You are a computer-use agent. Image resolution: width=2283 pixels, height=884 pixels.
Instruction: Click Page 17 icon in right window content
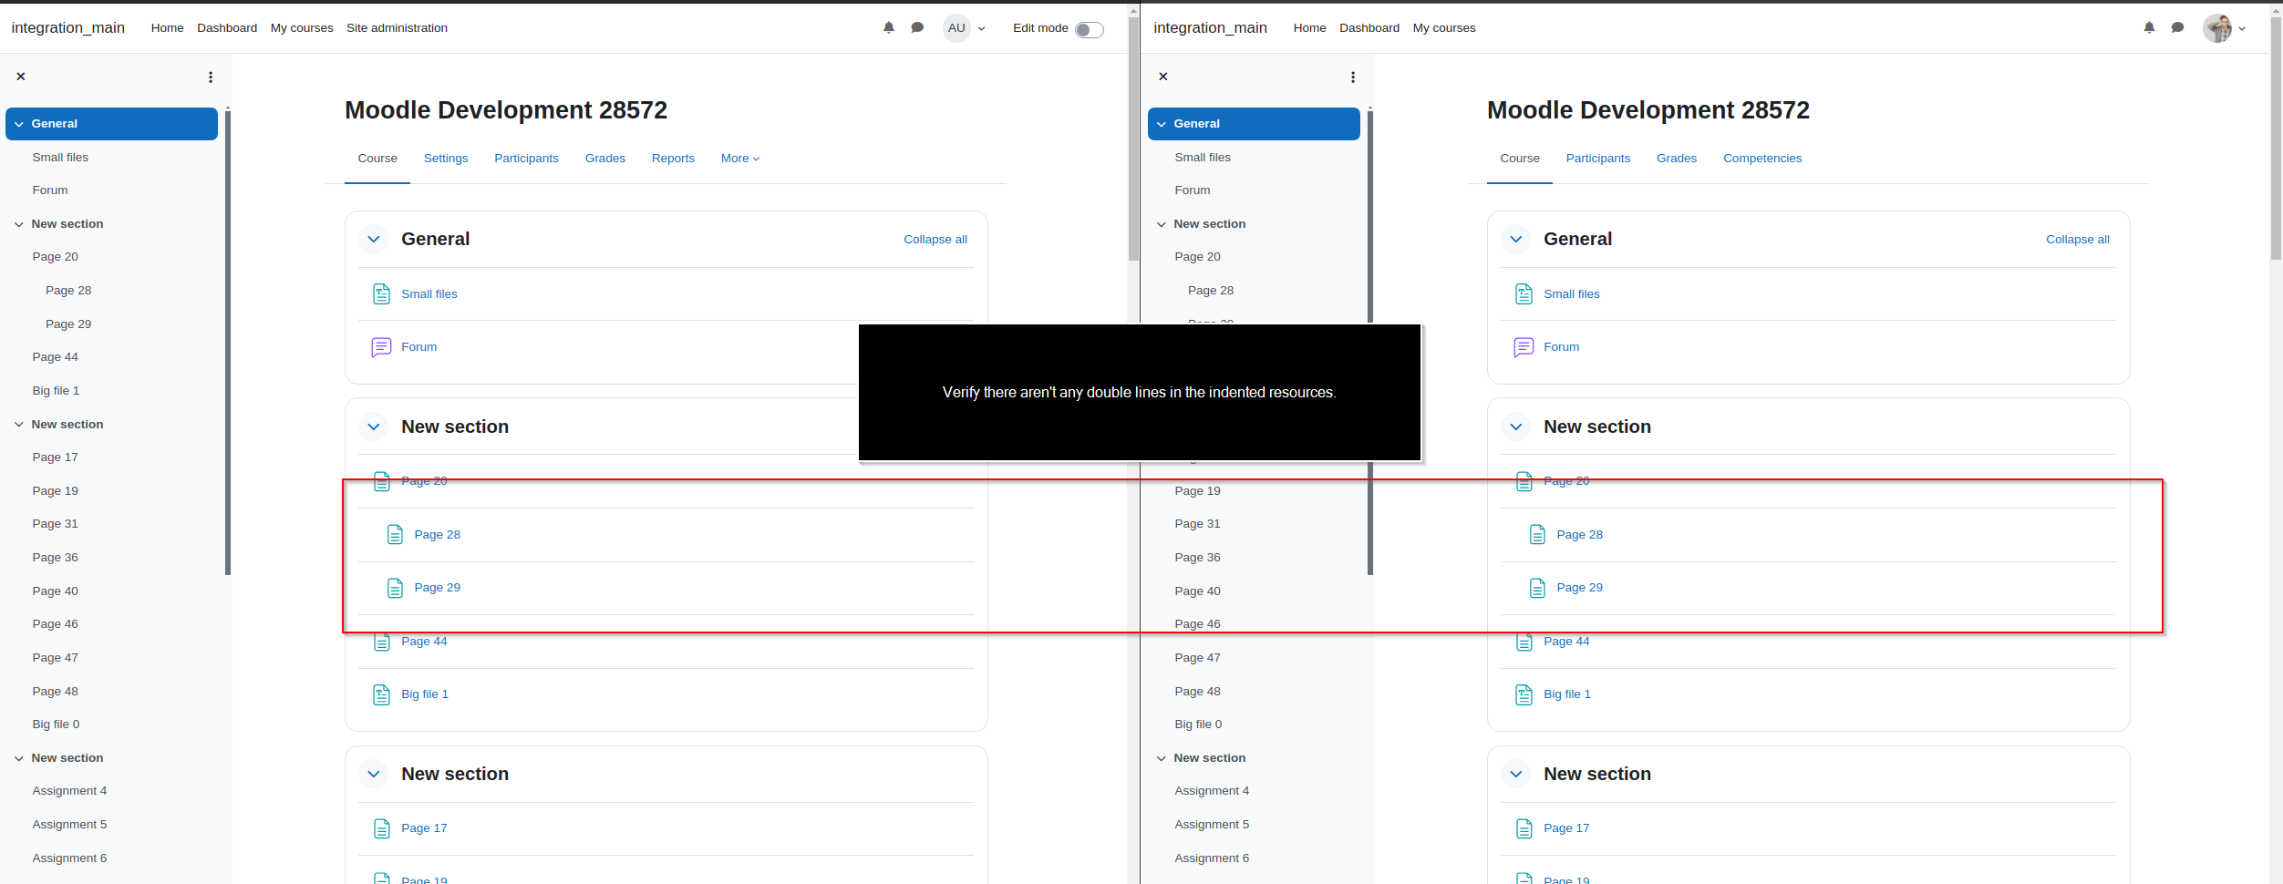1524,828
